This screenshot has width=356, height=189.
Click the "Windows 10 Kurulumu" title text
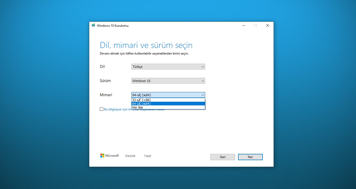(x=113, y=26)
